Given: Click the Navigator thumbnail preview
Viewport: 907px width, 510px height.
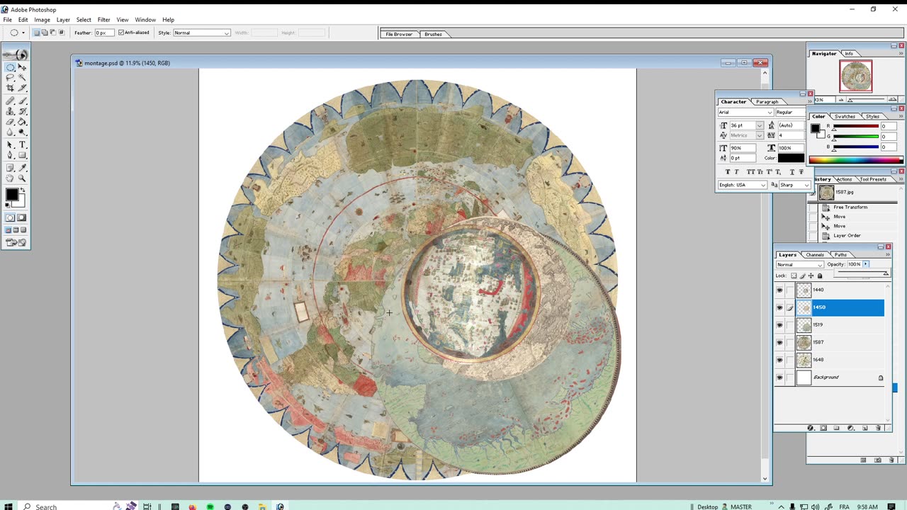Looking at the screenshot, I should [x=855, y=76].
